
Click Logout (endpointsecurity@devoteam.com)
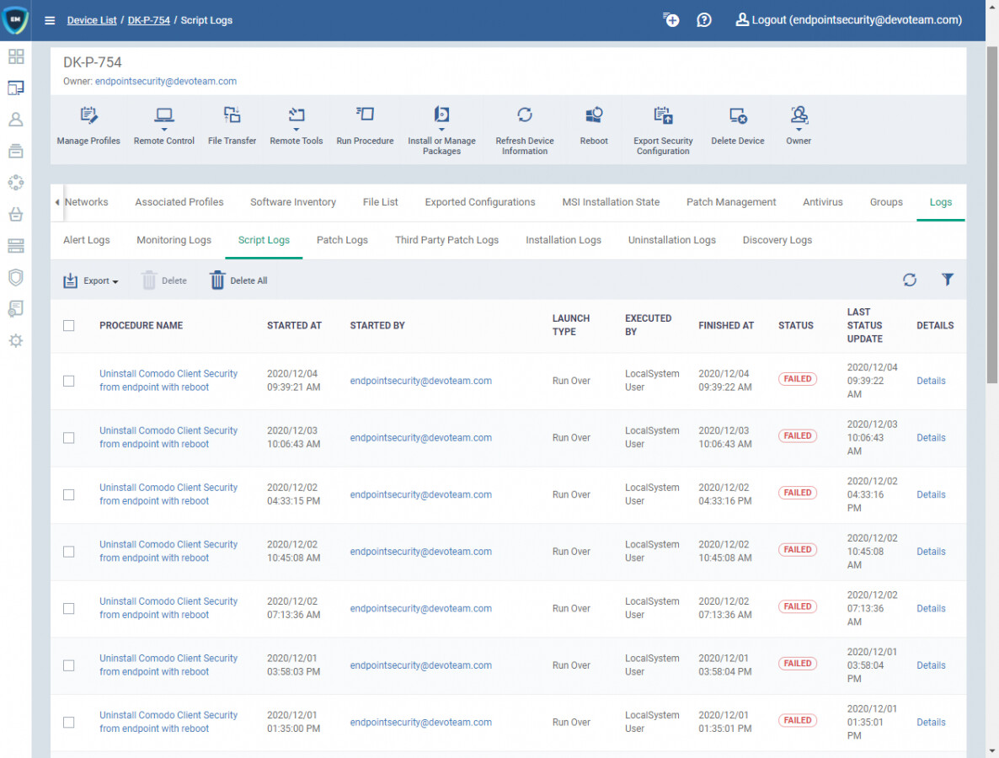848,19
